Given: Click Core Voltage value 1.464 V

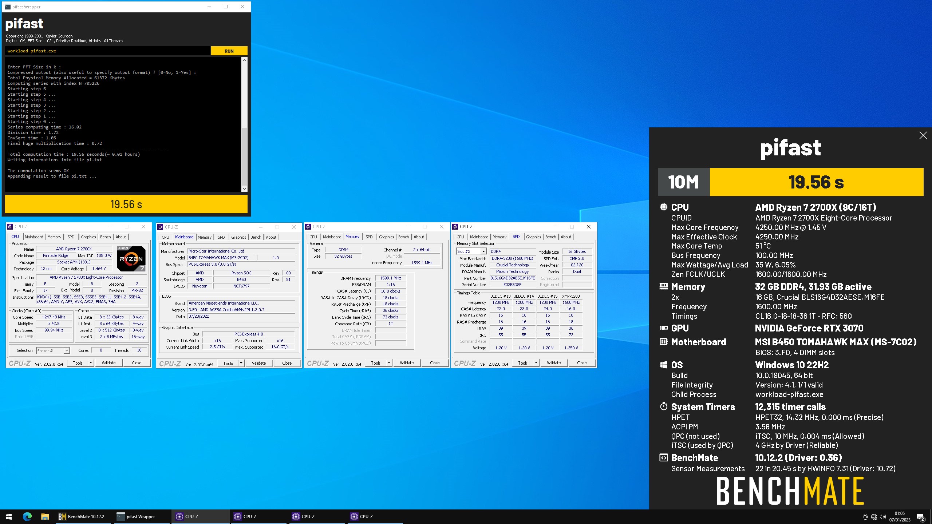Looking at the screenshot, I should [x=99, y=269].
